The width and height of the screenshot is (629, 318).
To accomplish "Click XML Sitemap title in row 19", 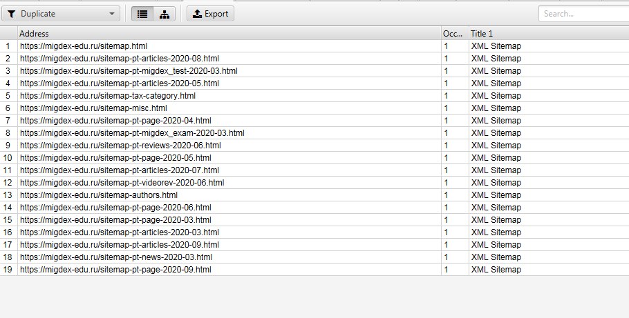I will pyautogui.click(x=496, y=270).
